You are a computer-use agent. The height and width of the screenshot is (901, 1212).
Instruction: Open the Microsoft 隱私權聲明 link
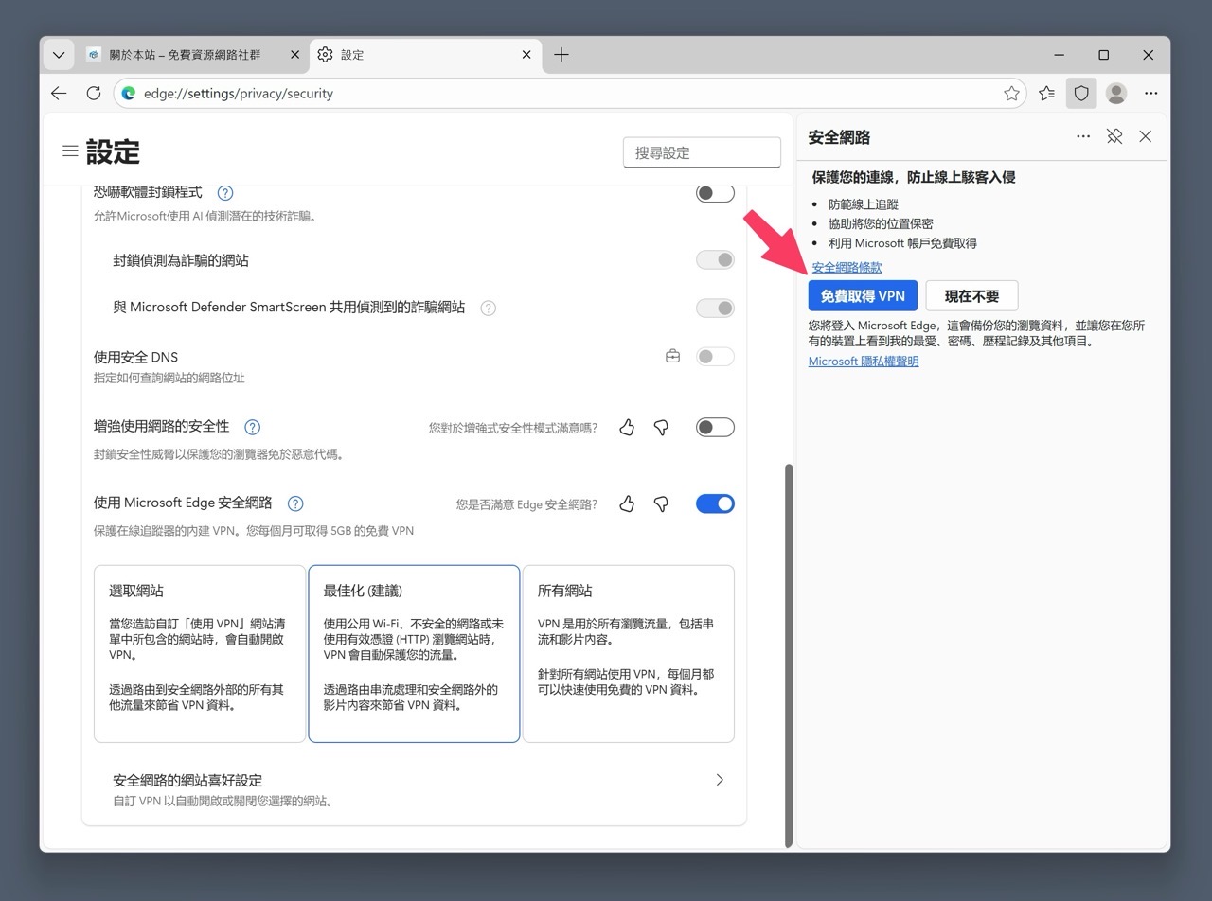[863, 361]
